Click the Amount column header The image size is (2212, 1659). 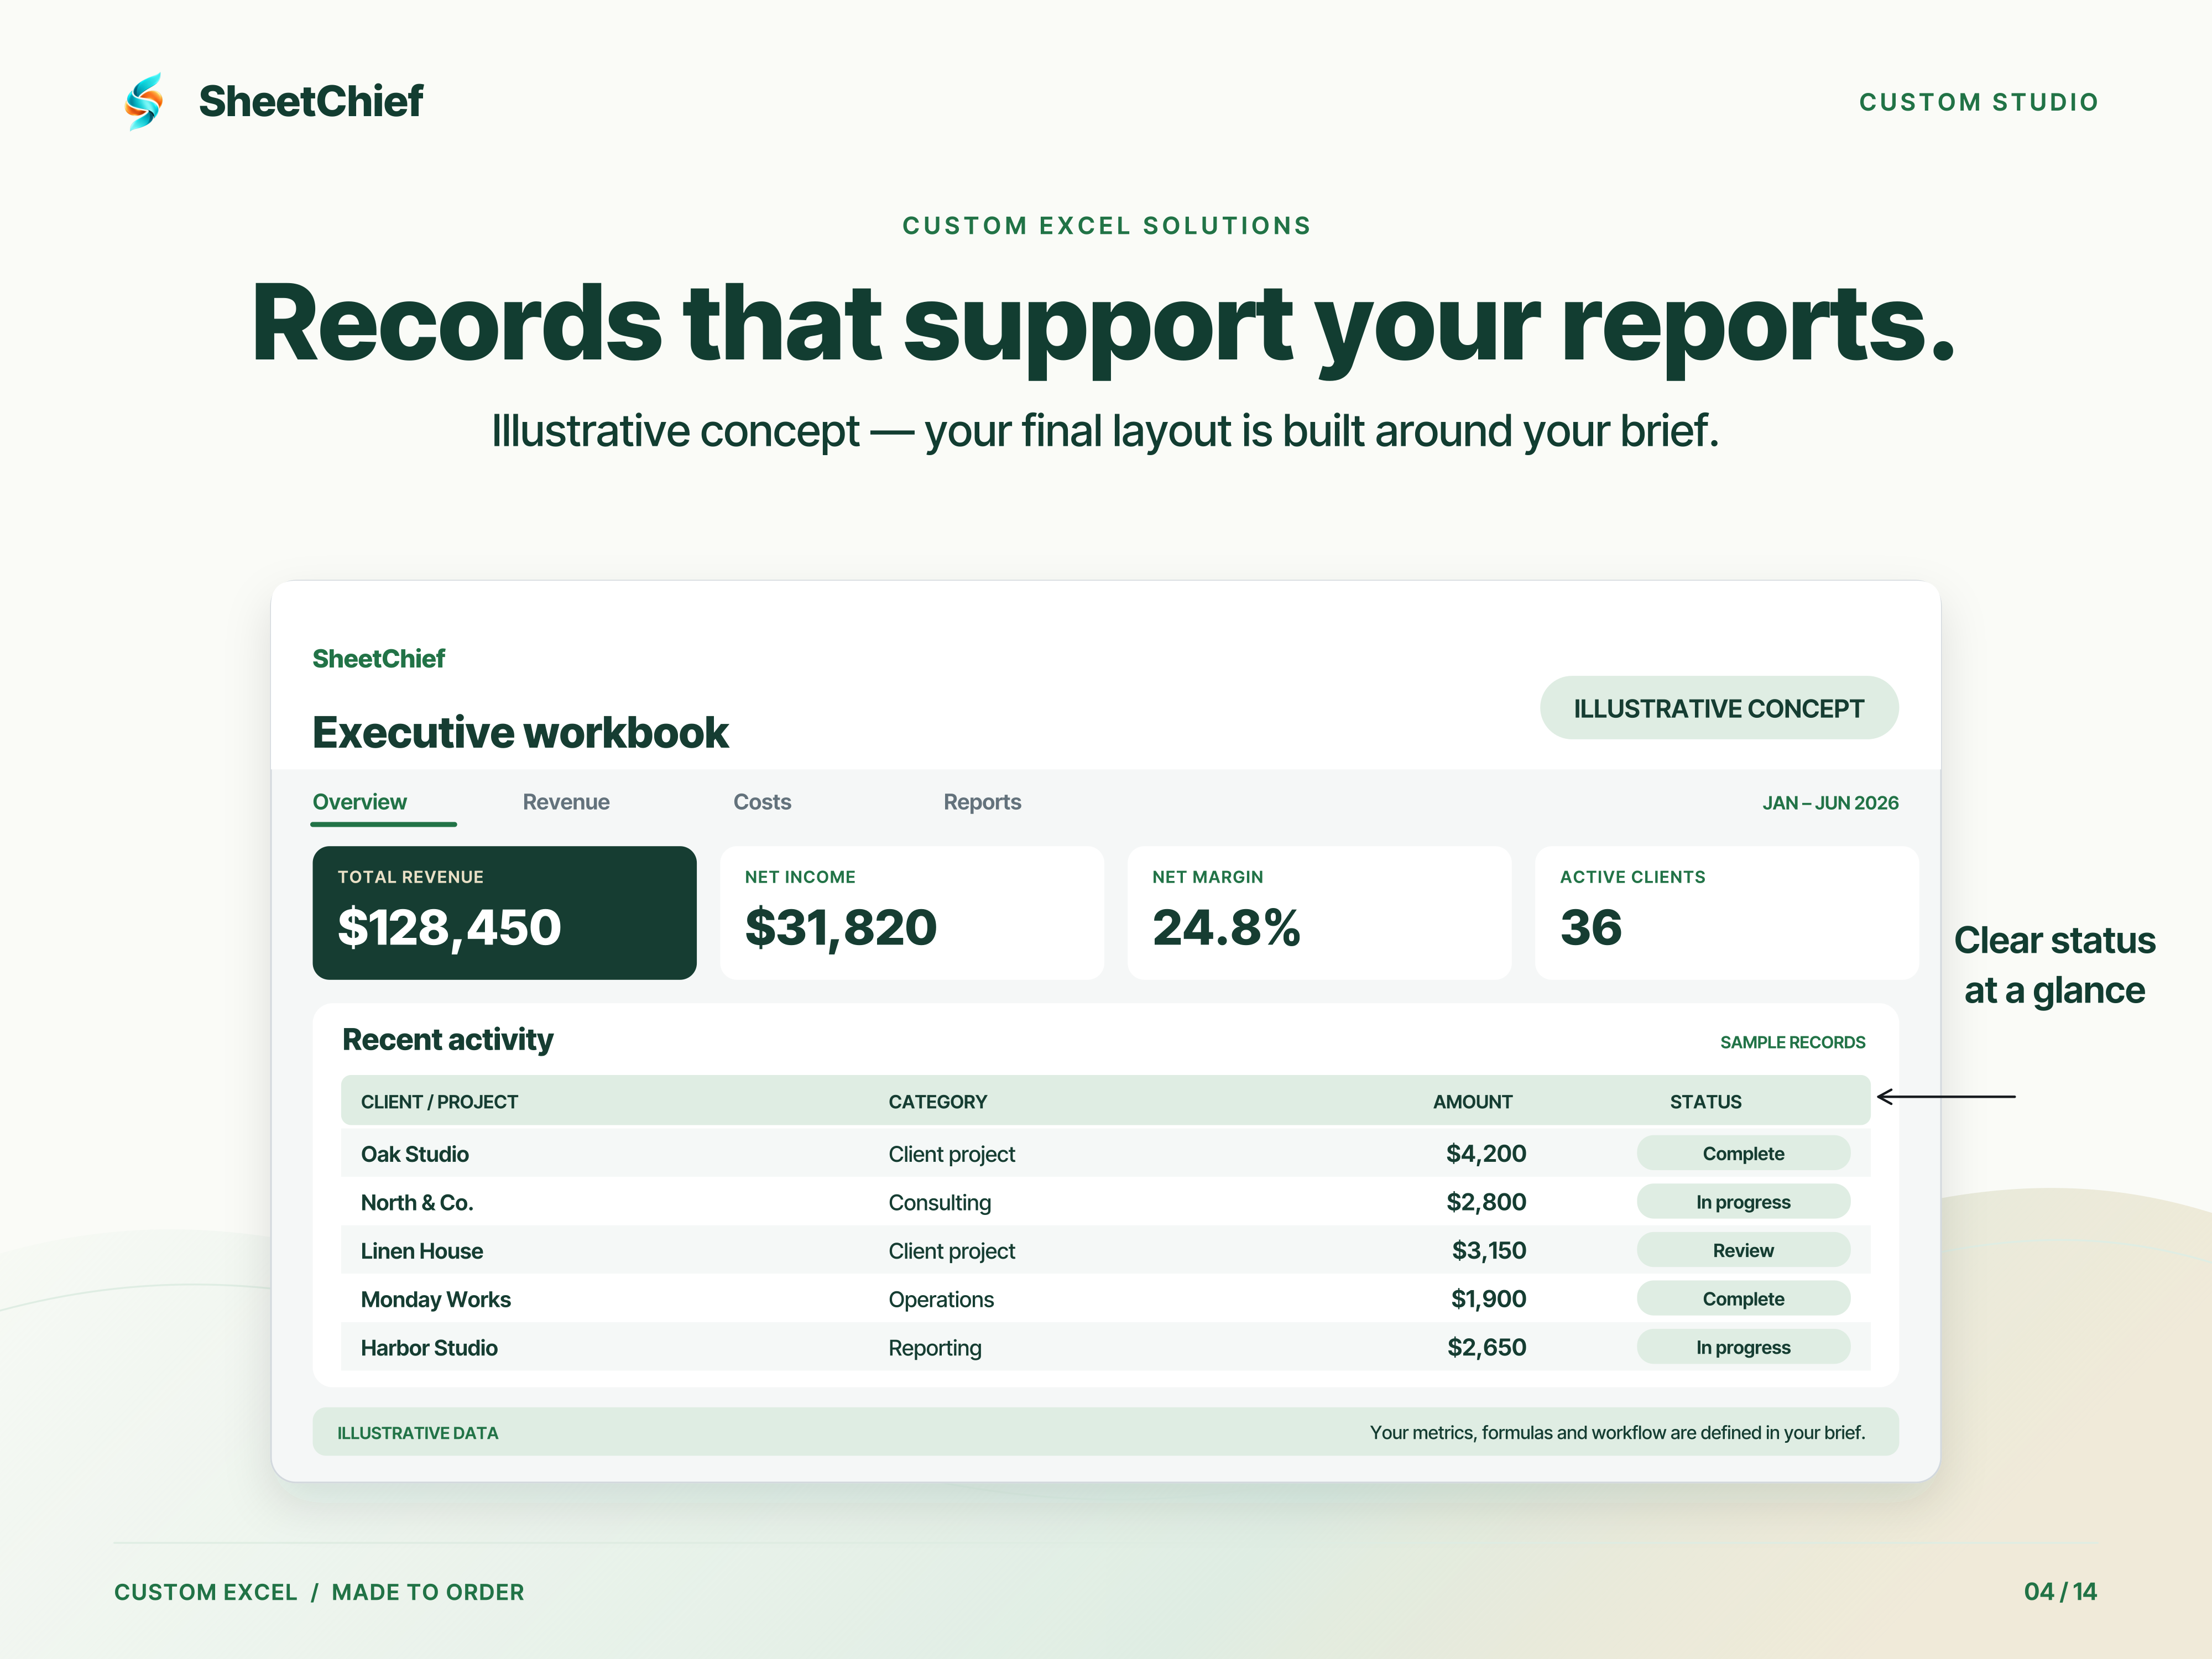[1472, 1102]
